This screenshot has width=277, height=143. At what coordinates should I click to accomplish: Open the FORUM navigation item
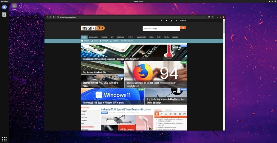pyautogui.click(x=151, y=37)
